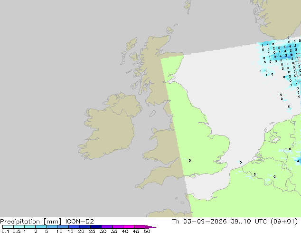Click the blue 4 value near Germany

pos(298,161)
